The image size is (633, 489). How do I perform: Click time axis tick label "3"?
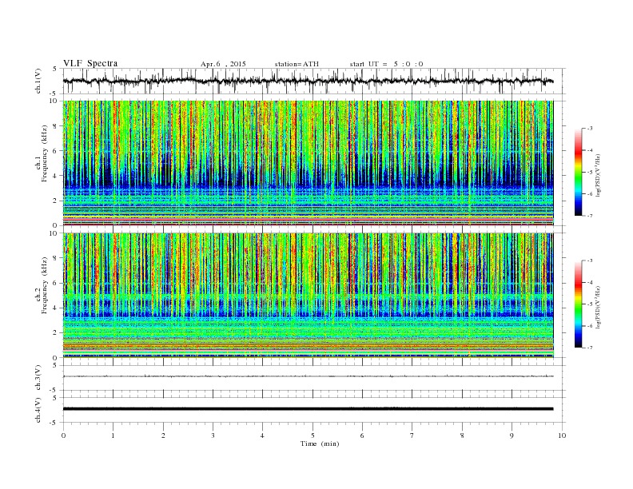pyautogui.click(x=213, y=435)
